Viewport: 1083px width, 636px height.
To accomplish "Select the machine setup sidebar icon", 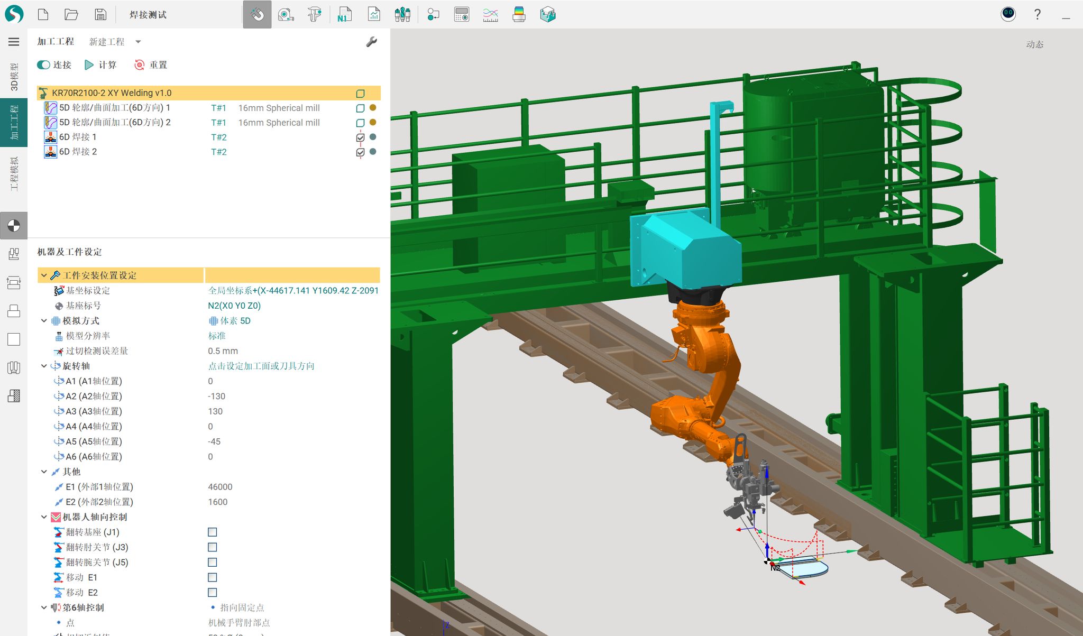I will point(14,254).
